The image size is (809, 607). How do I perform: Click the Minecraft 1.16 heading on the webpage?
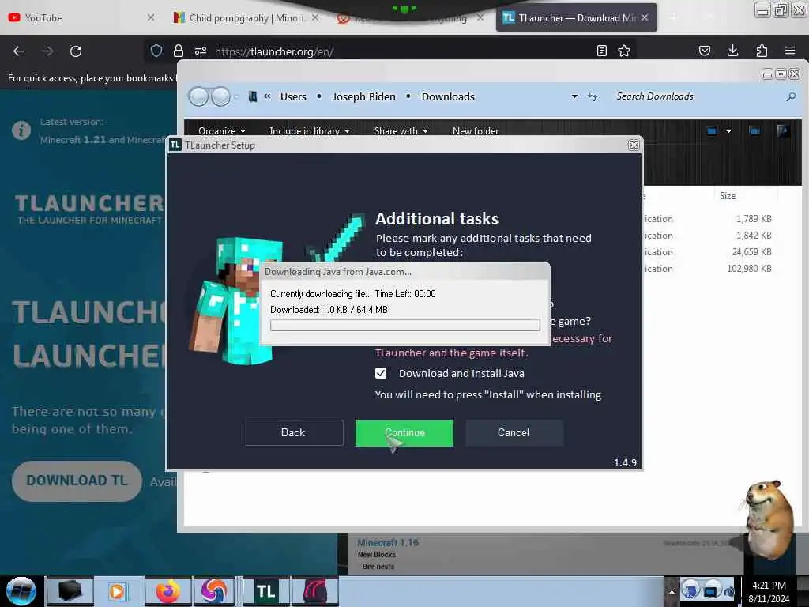pyautogui.click(x=388, y=542)
